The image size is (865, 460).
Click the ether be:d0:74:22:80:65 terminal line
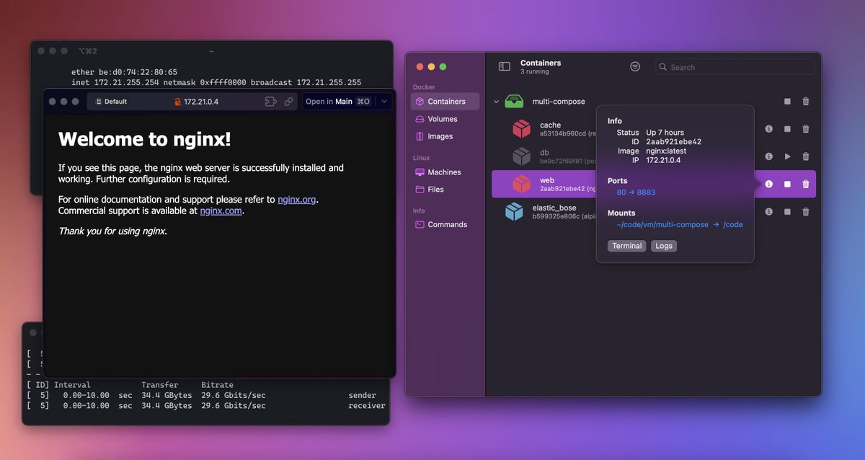click(x=124, y=72)
